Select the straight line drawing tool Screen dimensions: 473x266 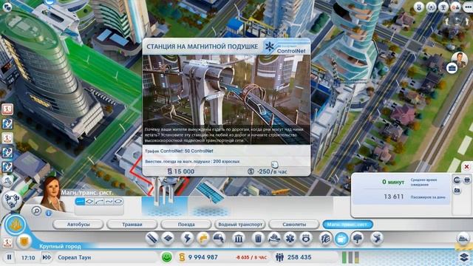tap(80, 201)
